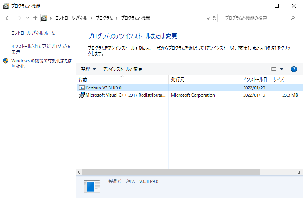Sort by 名前 column header
303x198 pixels.
(123, 79)
